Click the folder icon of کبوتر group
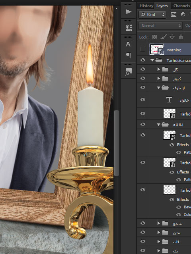 click(x=165, y=79)
